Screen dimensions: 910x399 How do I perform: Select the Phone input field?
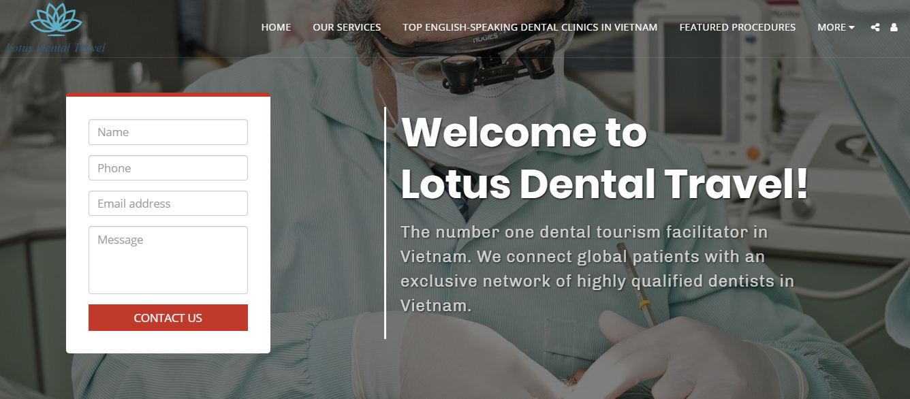(168, 168)
